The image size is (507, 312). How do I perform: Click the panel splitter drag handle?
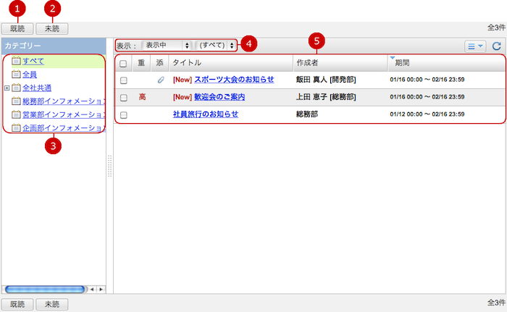[110, 166]
